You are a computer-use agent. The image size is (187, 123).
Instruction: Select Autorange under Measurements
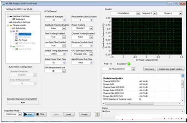[21, 28]
